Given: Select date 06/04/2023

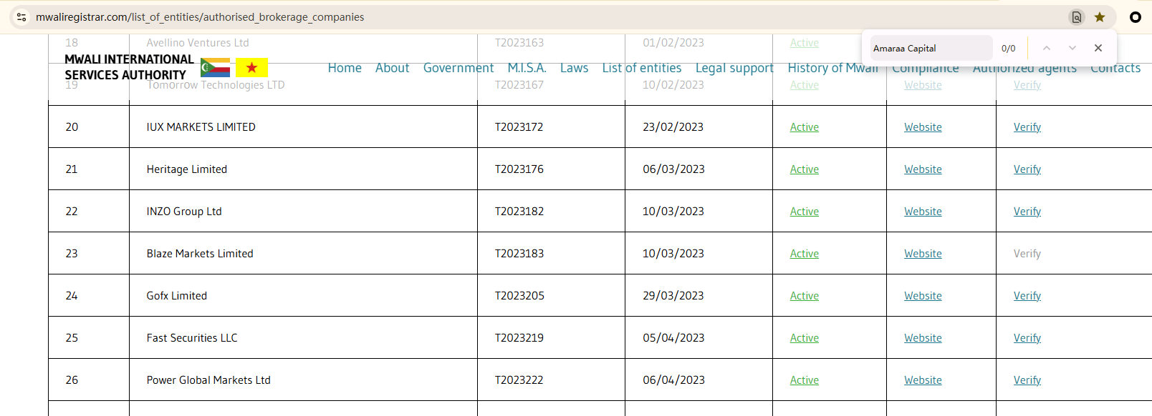Looking at the screenshot, I should (673, 380).
